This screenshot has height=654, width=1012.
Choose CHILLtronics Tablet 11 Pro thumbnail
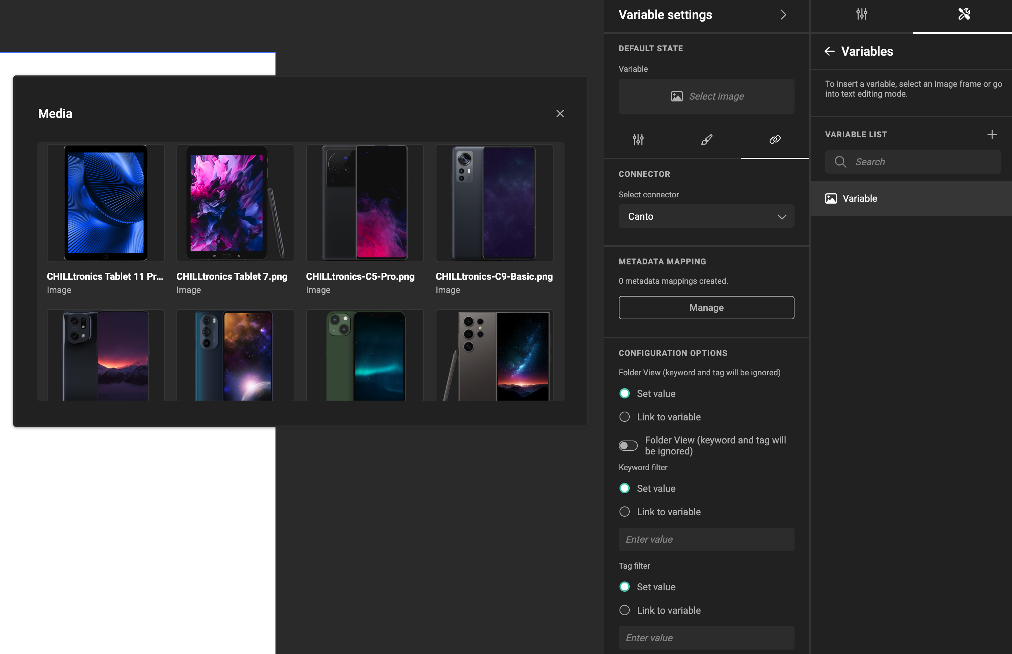(x=106, y=203)
